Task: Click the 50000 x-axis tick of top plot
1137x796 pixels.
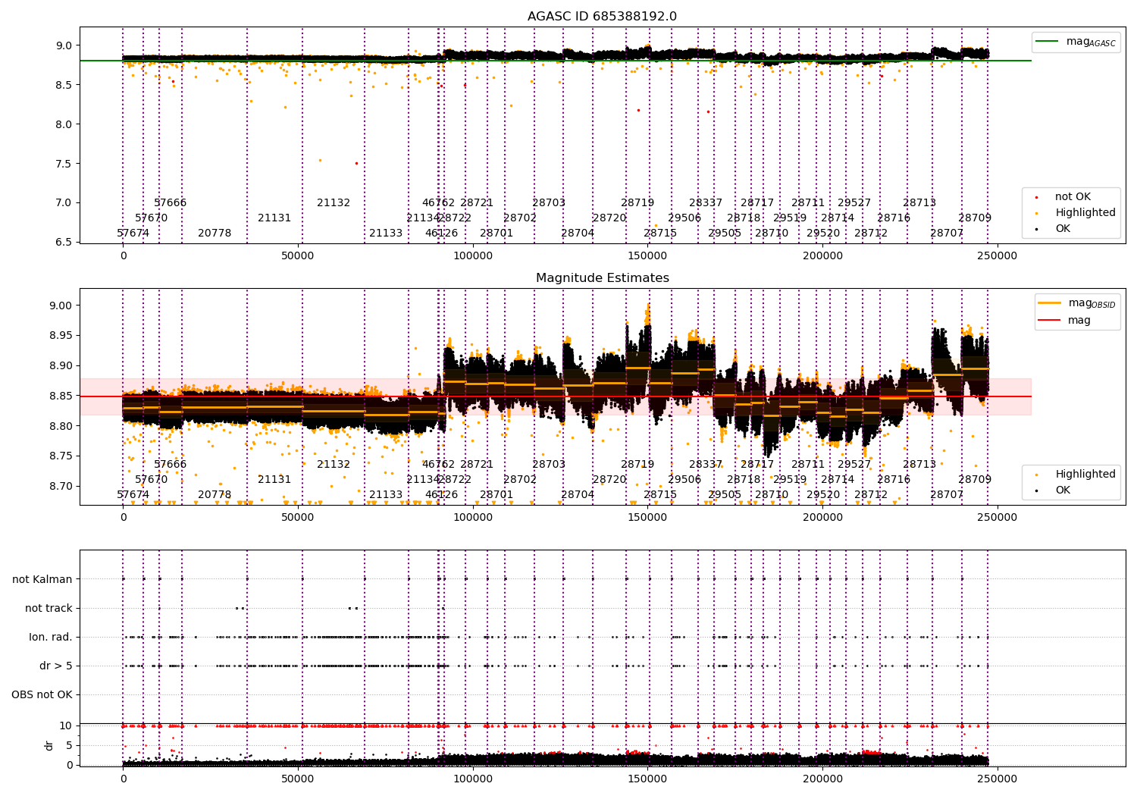Action: coord(298,256)
